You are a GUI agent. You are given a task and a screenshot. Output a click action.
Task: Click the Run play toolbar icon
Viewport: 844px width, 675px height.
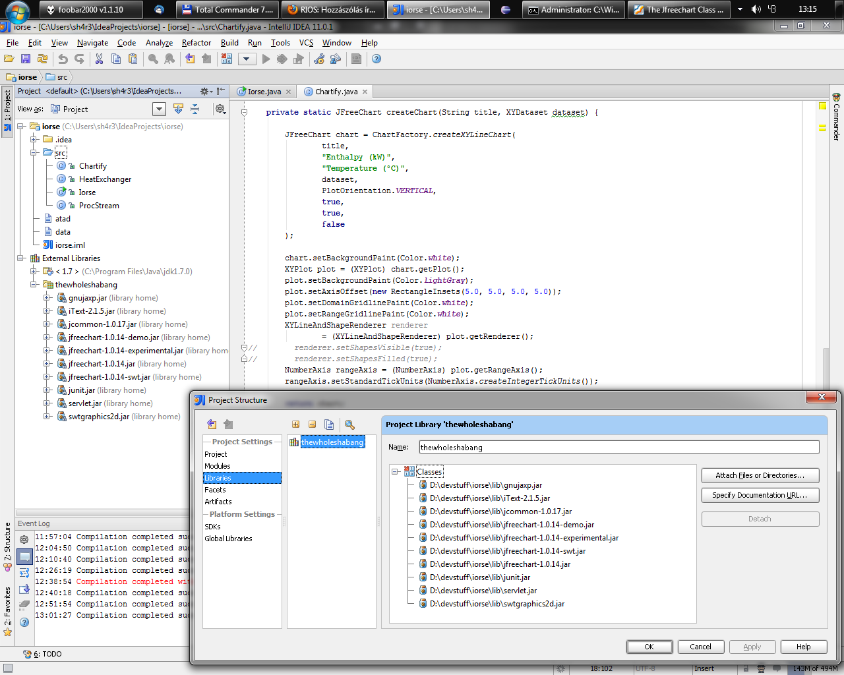[266, 59]
